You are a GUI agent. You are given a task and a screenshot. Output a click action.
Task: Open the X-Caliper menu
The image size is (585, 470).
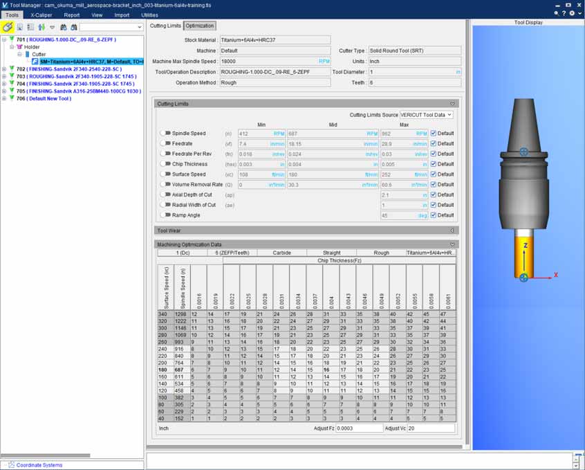click(41, 14)
